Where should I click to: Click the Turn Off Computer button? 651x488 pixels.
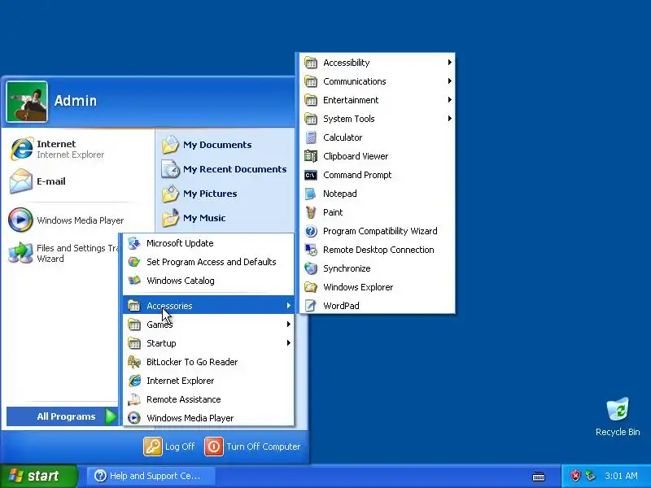[x=252, y=447]
